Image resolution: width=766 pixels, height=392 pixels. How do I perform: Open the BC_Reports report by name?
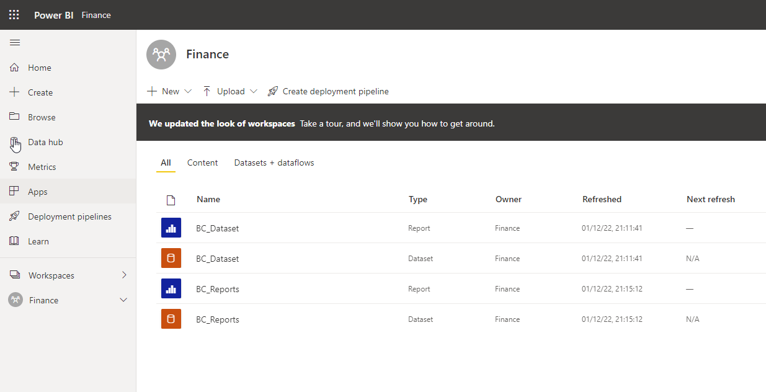(x=218, y=289)
